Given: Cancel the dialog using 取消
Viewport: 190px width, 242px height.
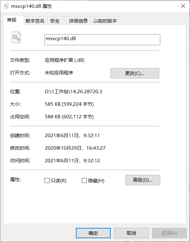Looking at the screenshot, I should pos(131,233).
